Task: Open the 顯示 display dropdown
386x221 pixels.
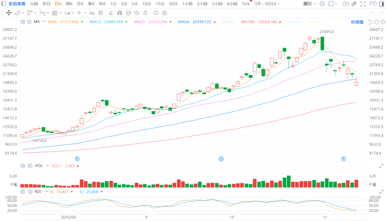Action: tap(310, 4)
